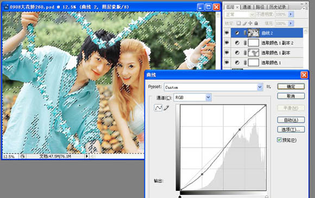Click the 取消 cancel button
This screenshot has width=315, height=198.
pos(291,96)
